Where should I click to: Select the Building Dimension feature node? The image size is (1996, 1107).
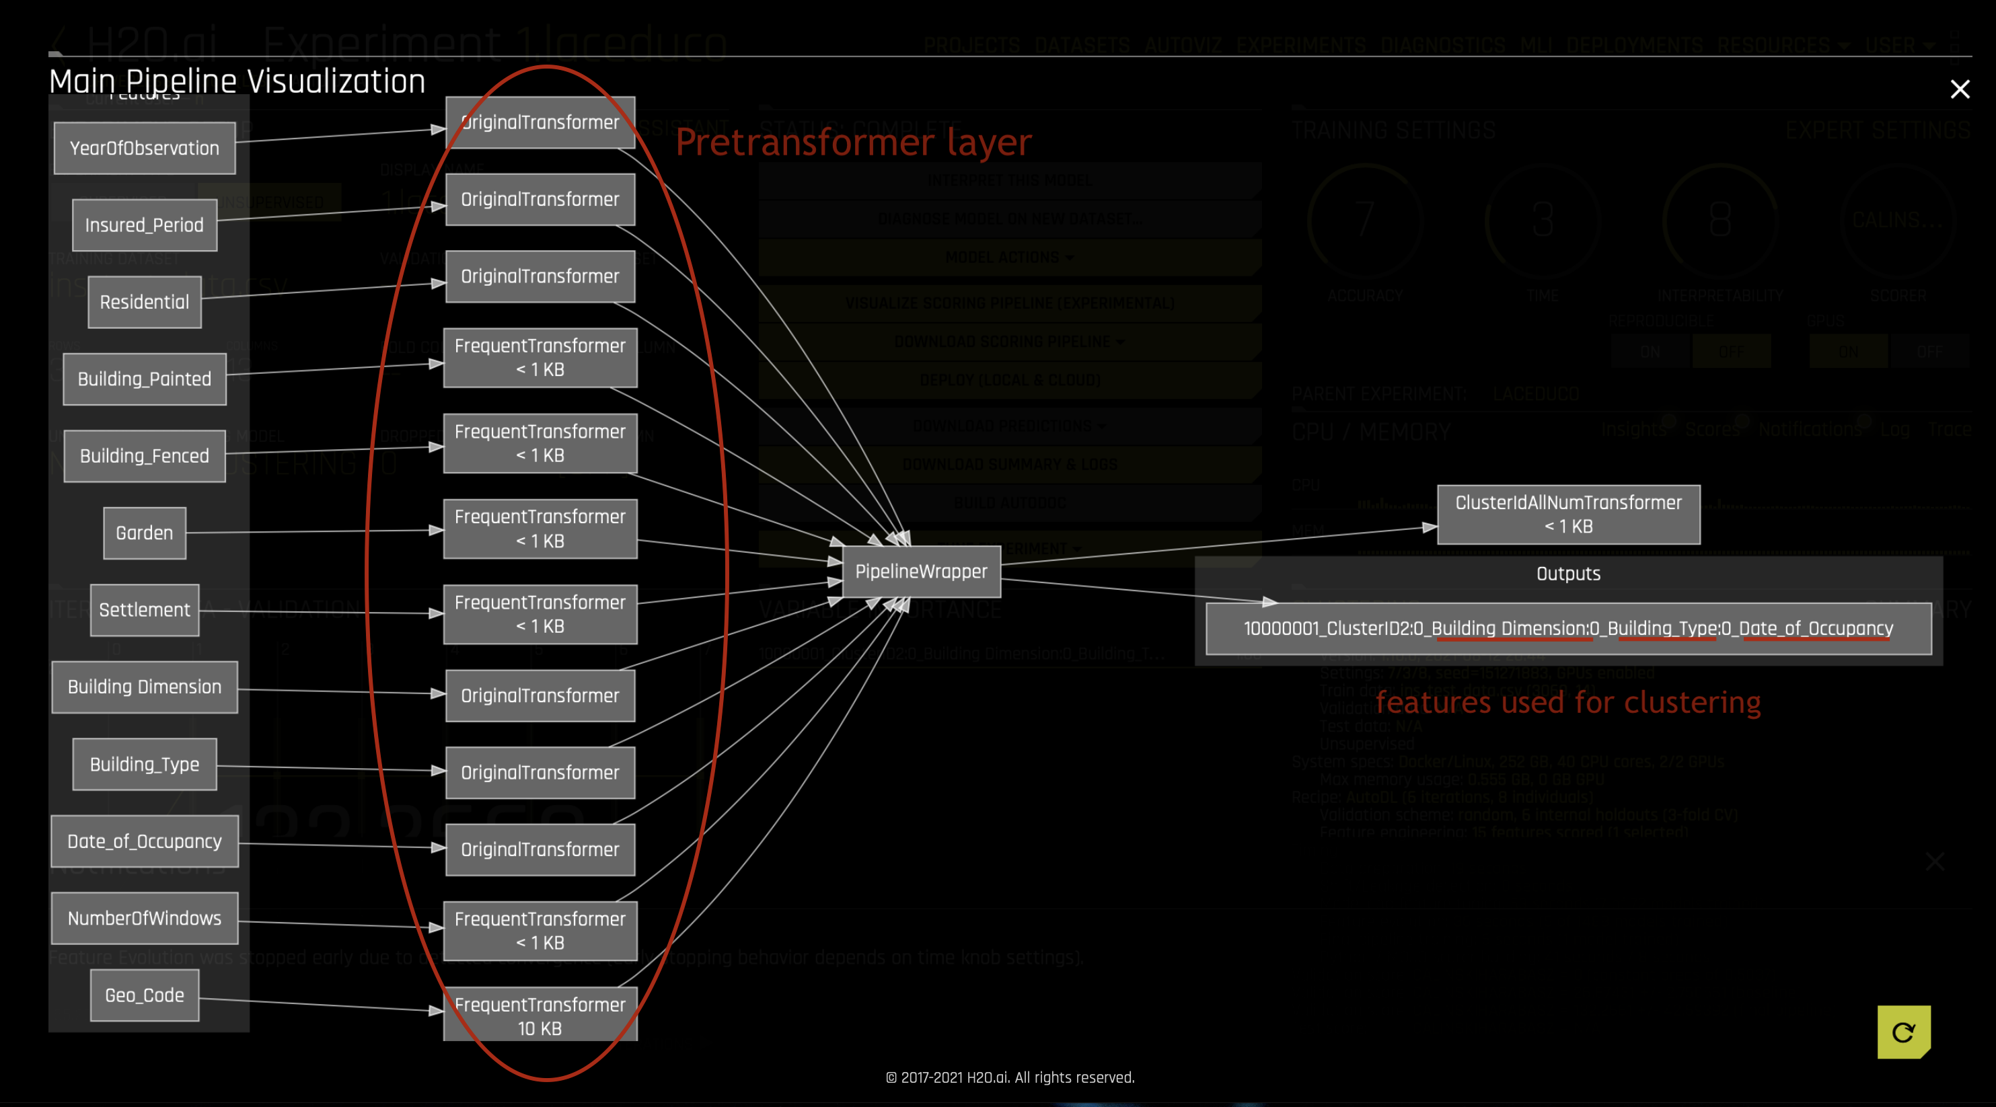(144, 687)
